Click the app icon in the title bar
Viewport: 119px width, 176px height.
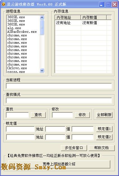click(x=3, y=4)
